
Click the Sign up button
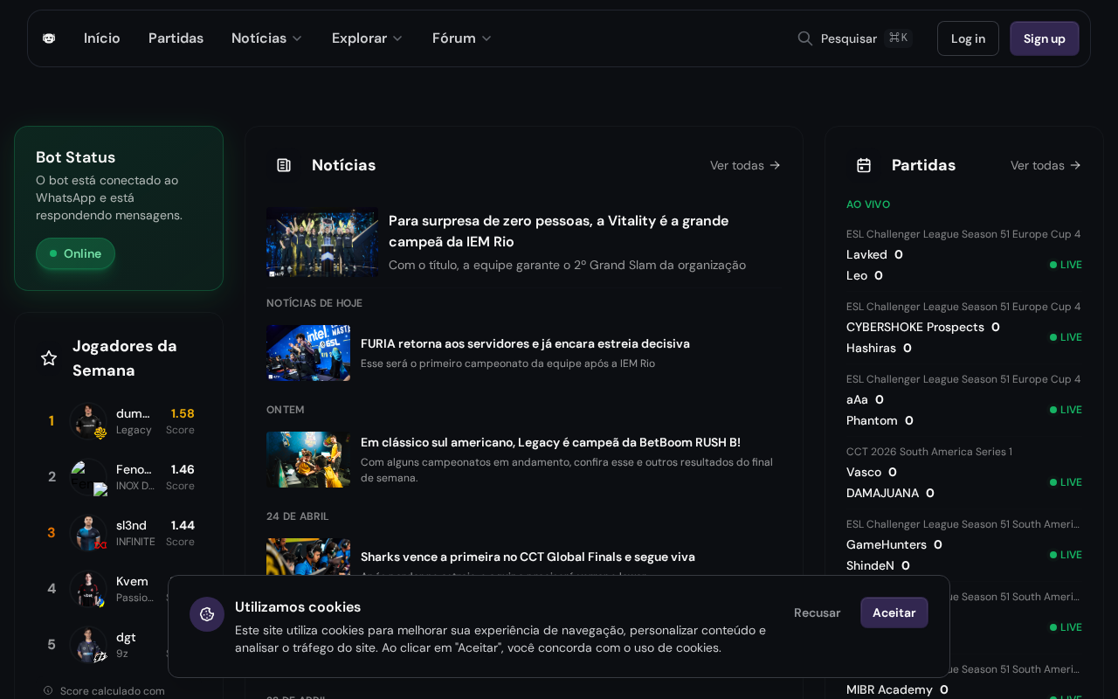1045,38
